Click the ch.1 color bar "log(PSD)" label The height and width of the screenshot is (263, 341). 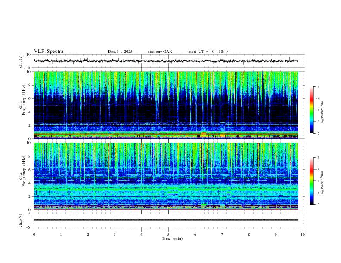click(322, 112)
